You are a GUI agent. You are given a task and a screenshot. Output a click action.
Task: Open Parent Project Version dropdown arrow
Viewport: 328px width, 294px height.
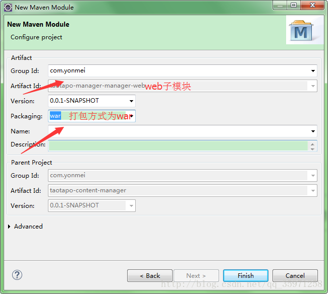(x=131, y=206)
